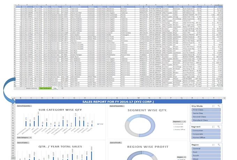Enable multi-select on the Segment slicer
Viewport: 237px width, 160px height.
point(214,127)
